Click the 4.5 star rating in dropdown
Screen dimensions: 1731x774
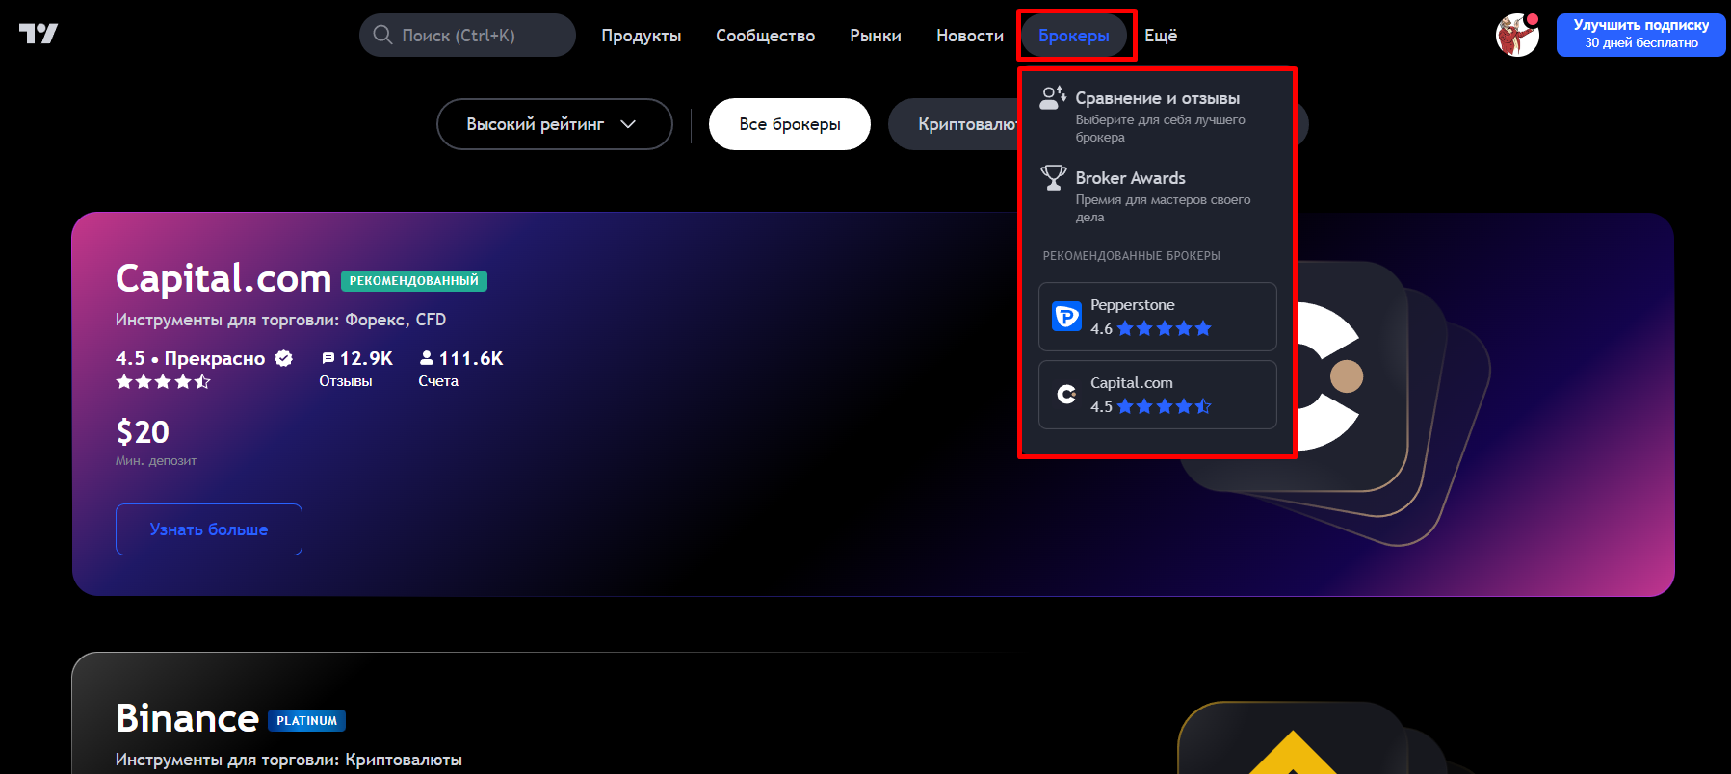(x=1150, y=407)
